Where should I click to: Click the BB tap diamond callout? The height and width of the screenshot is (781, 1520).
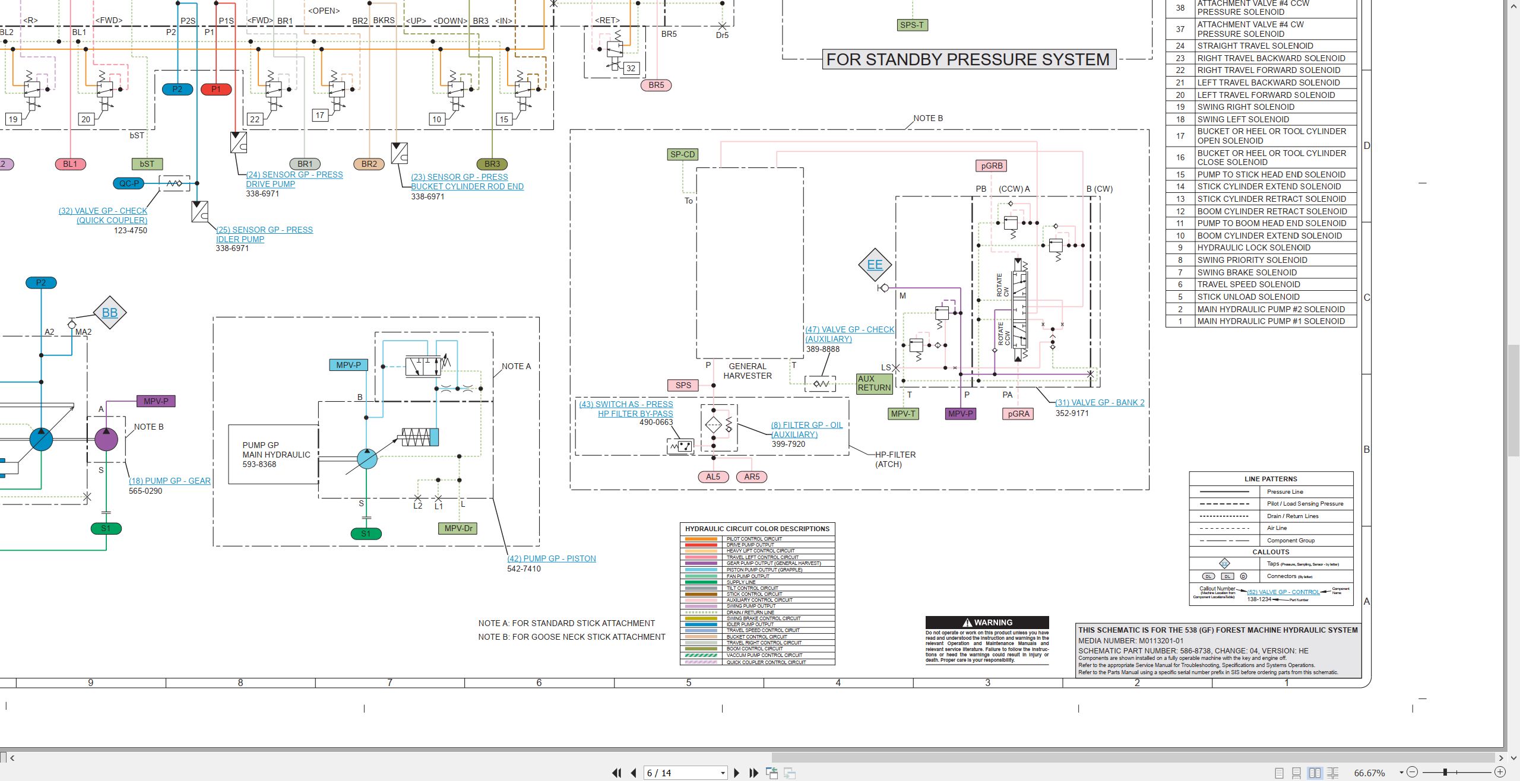pyautogui.click(x=110, y=312)
